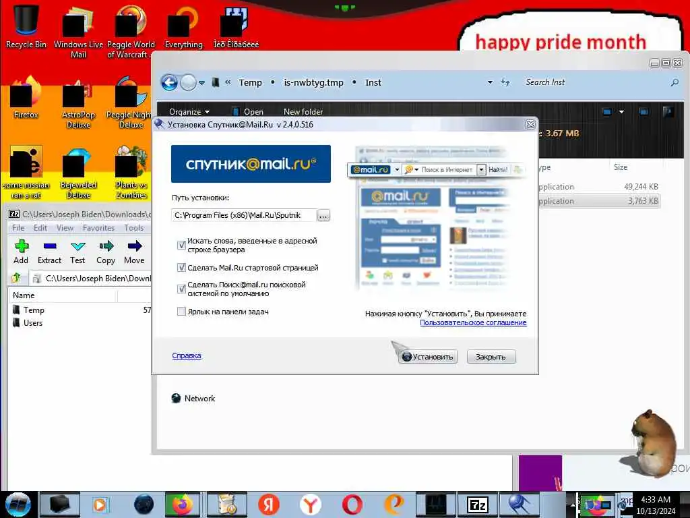Click the Sputnik installer taskbar button
690x518 pixels.
click(x=520, y=505)
